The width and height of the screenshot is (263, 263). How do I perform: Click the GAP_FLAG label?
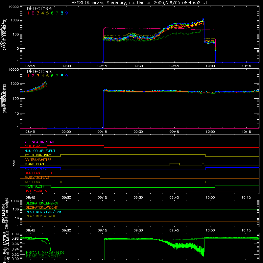click(32, 146)
